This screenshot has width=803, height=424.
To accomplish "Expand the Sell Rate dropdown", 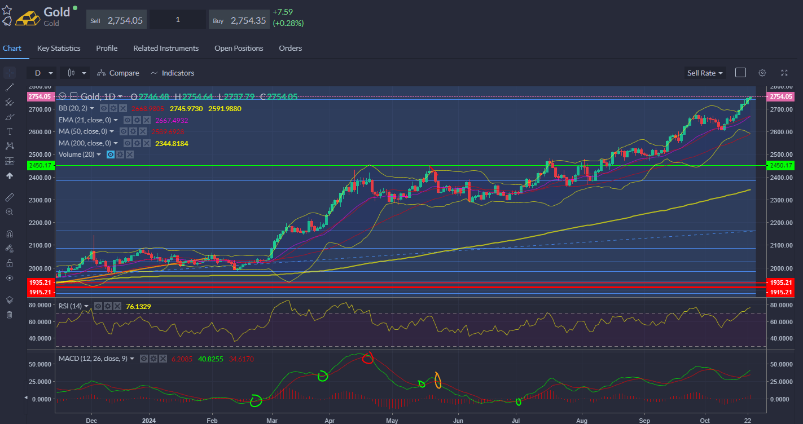I will tap(705, 73).
